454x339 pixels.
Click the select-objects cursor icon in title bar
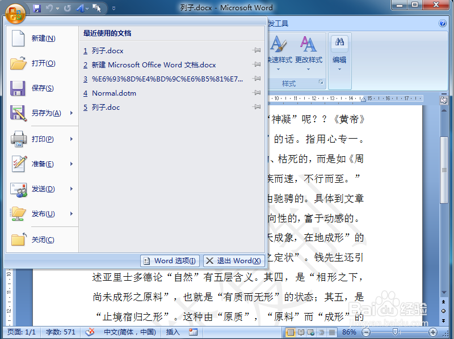(97, 8)
